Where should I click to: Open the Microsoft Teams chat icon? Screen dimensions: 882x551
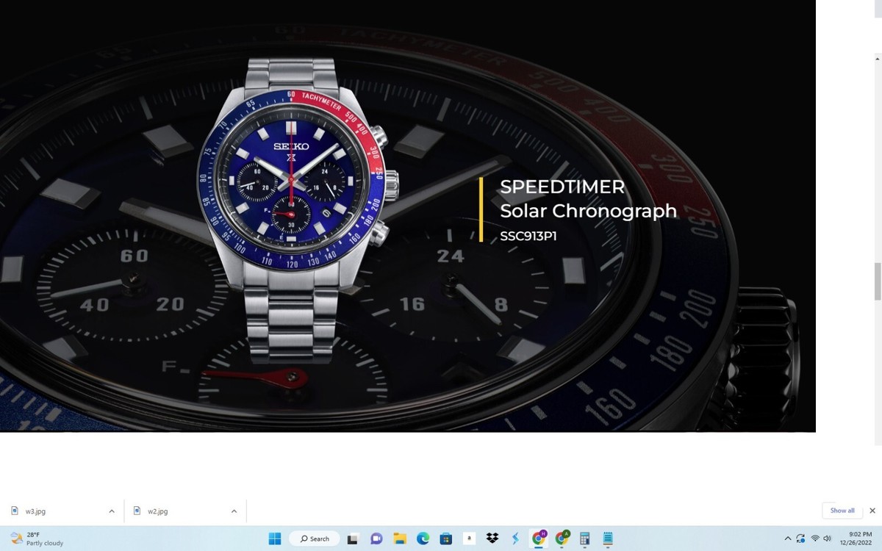pos(376,539)
